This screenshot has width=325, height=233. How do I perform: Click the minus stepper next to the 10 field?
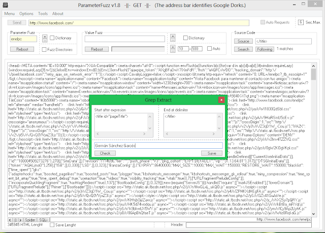coord(173,51)
